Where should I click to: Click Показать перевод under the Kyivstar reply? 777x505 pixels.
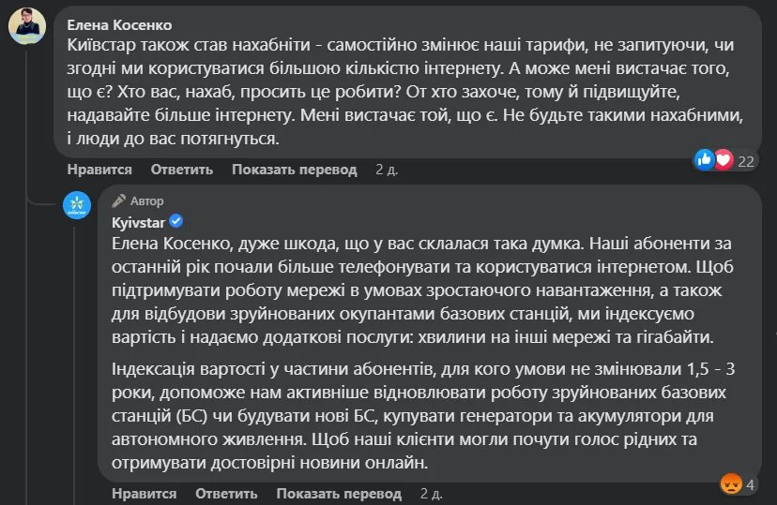coord(339,493)
